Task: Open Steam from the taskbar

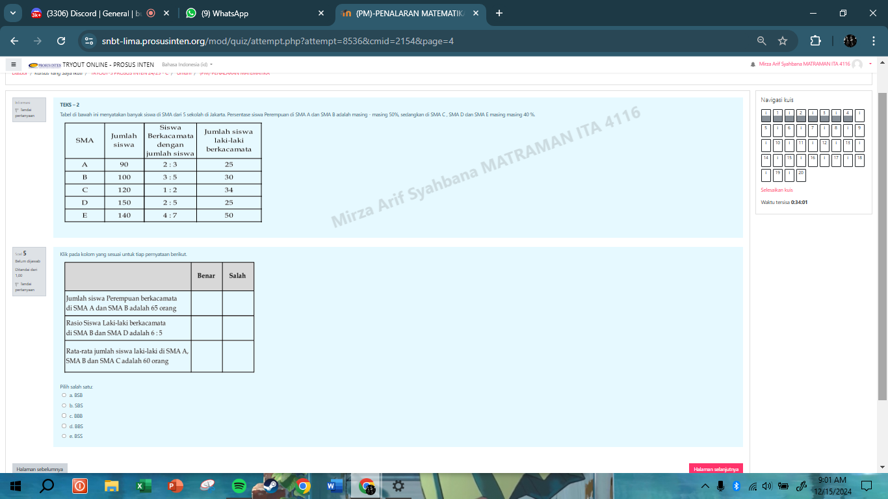Action: (x=271, y=486)
